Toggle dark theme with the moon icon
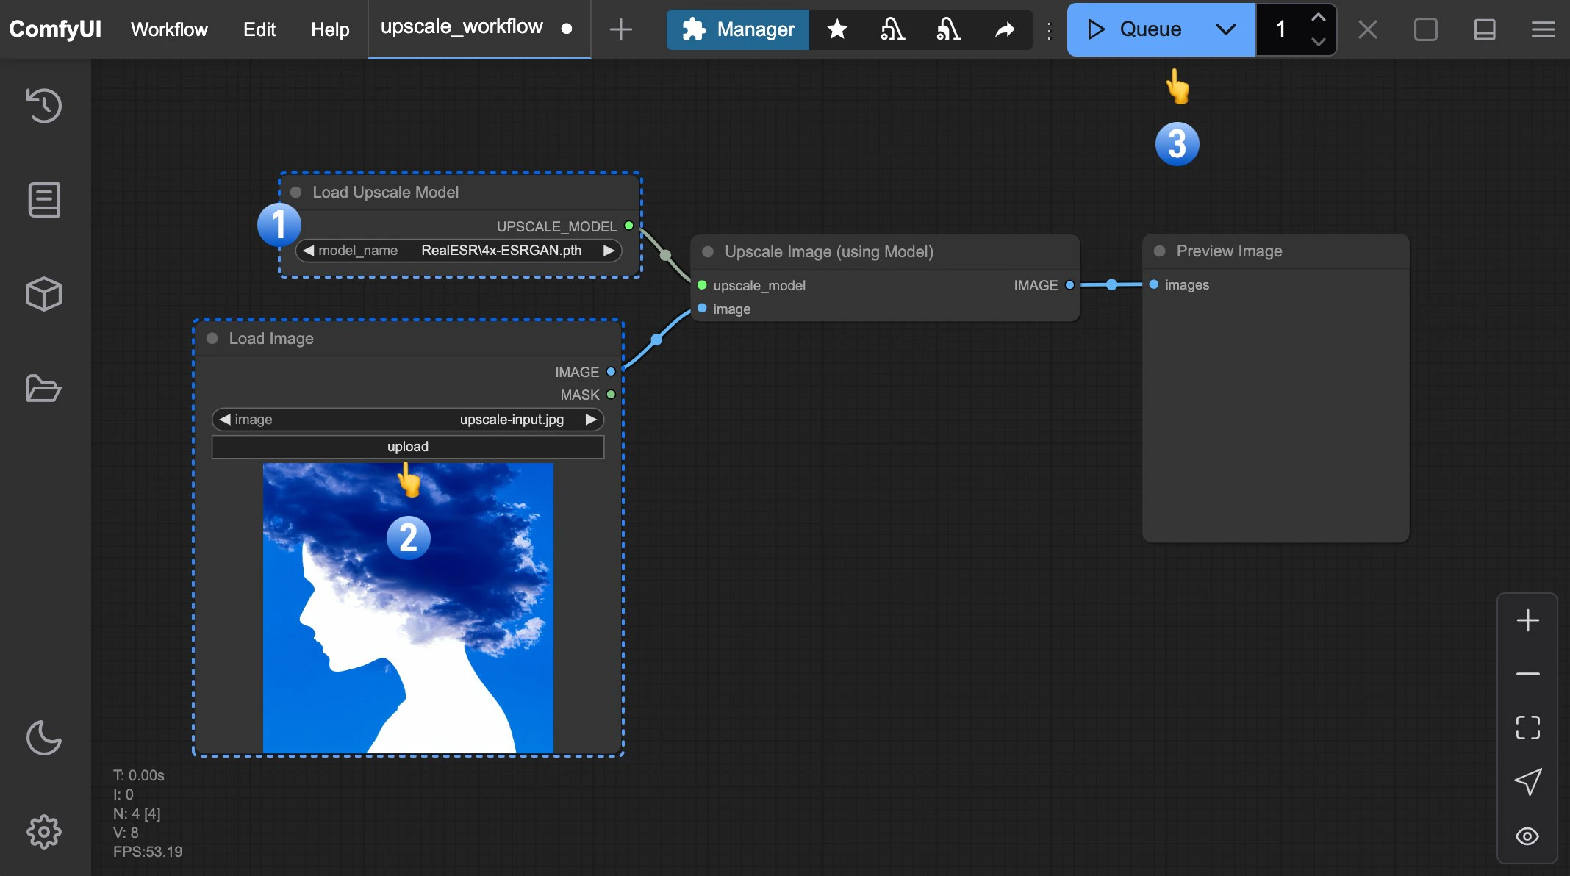Screen dimensions: 1570x876 coord(43,739)
